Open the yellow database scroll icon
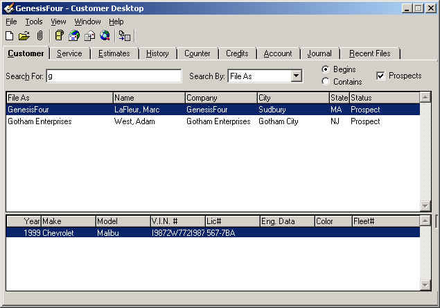Viewport: 440px width, 308px height. coord(59,35)
